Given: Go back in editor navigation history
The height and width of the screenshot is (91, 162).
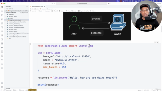Looking at the screenshot, I should (52, 4).
